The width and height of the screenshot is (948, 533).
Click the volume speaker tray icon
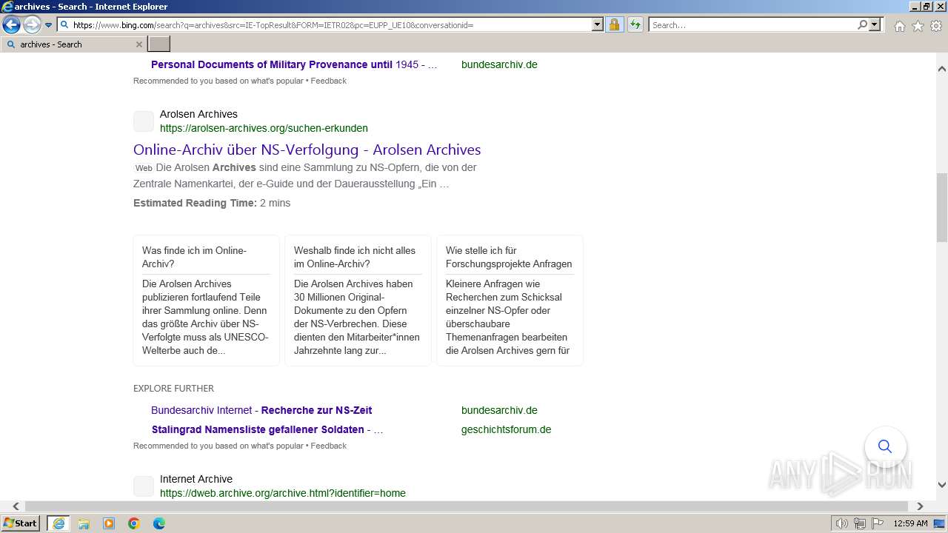841,523
